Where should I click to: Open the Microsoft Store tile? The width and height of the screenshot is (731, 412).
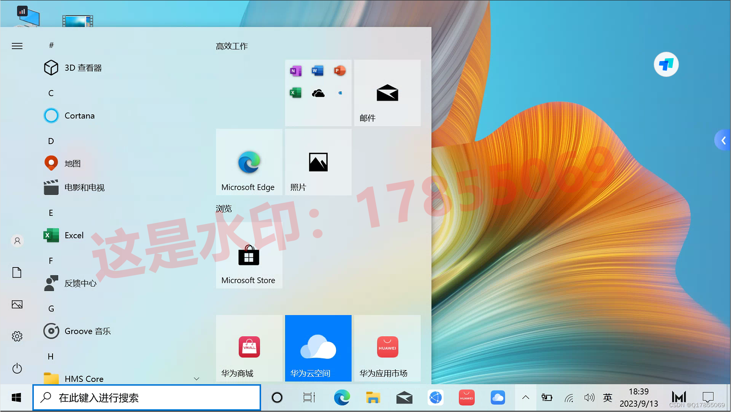(249, 255)
